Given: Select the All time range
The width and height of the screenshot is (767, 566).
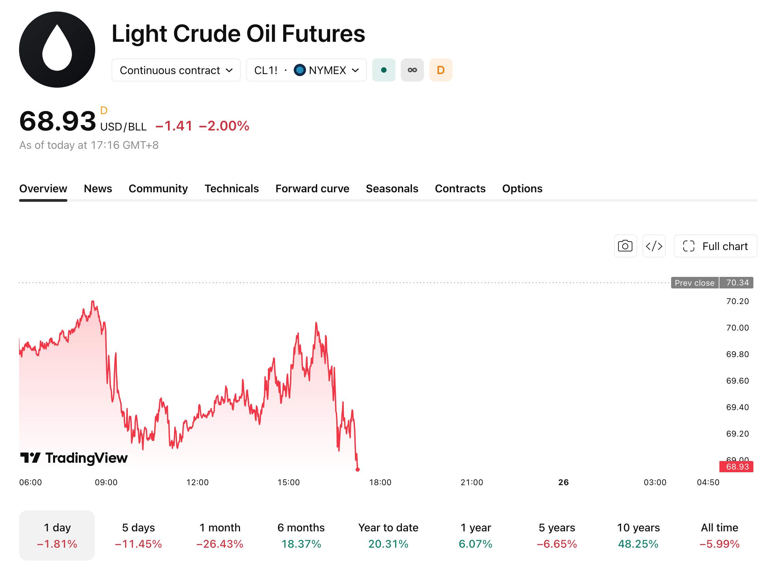Looking at the screenshot, I should pyautogui.click(x=720, y=536).
